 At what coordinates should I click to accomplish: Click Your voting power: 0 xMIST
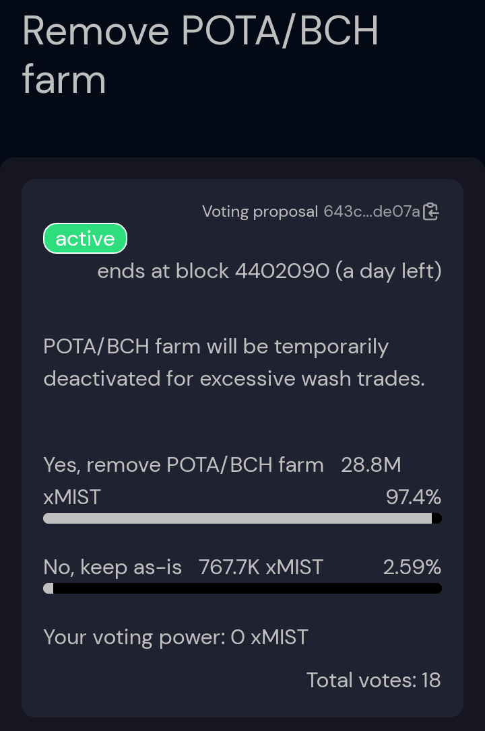(x=176, y=637)
